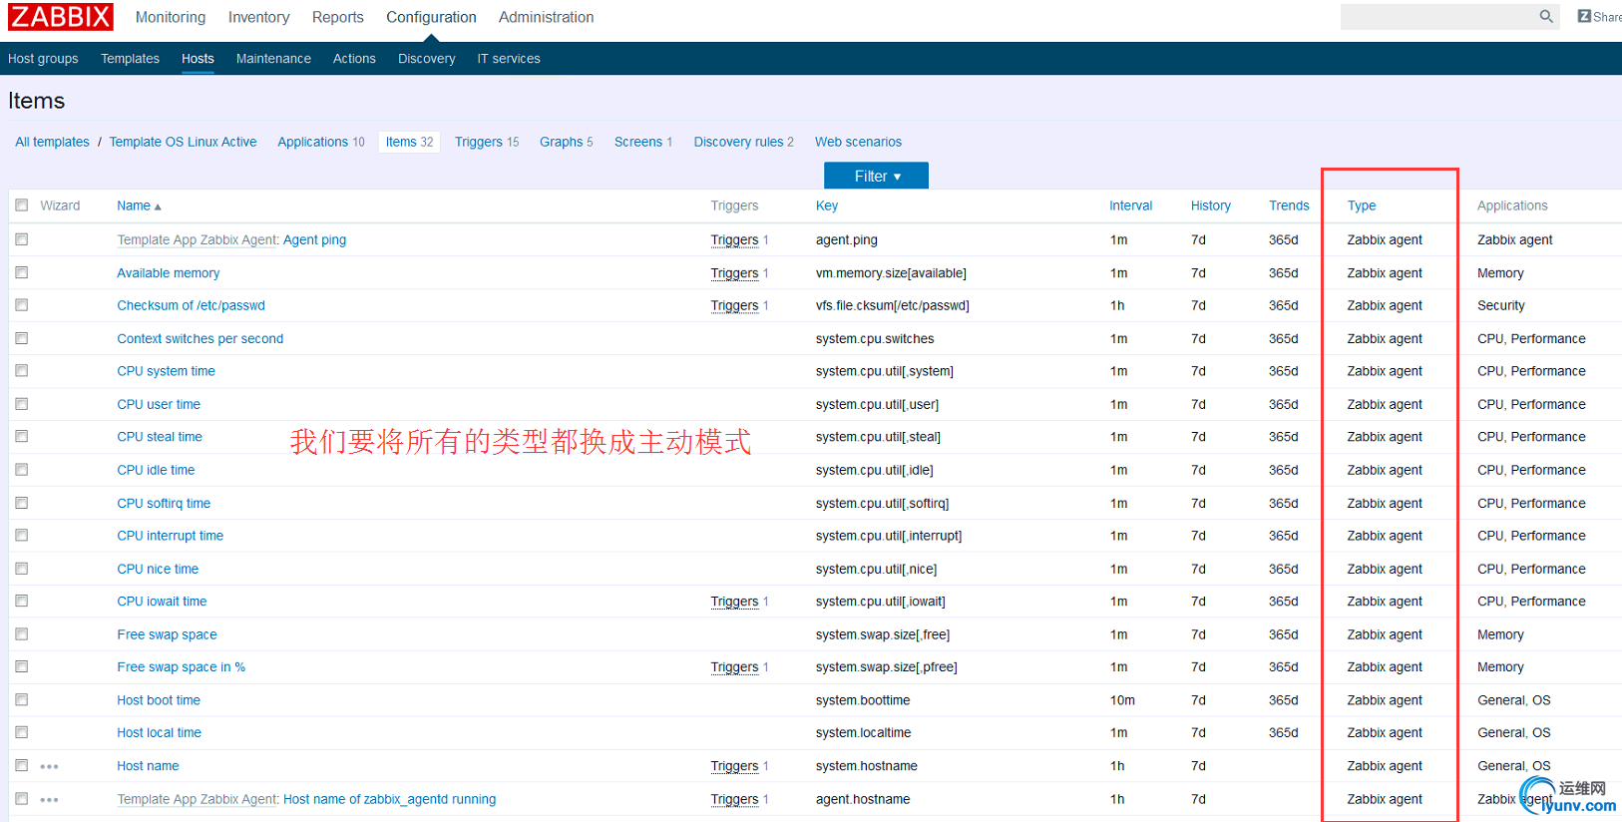
Task: Open the Monitoring menu
Action: click(x=171, y=17)
